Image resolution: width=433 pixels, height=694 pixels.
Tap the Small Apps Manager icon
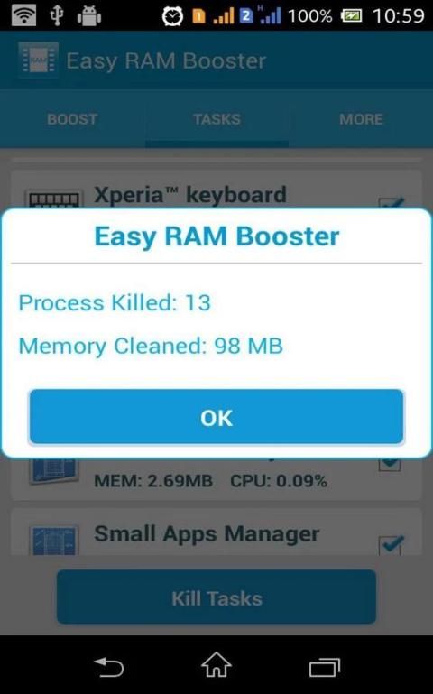point(54,540)
